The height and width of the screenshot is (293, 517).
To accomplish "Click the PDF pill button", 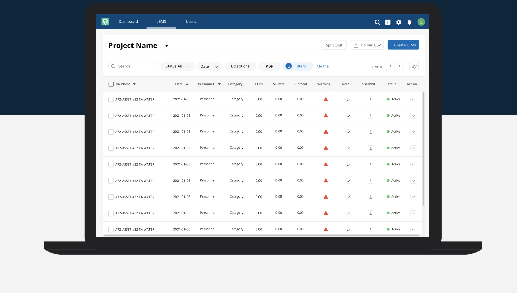I will [269, 66].
